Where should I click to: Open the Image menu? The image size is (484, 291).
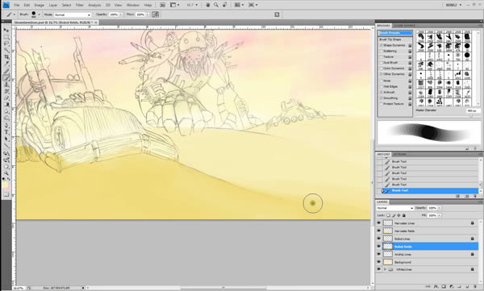point(39,6)
